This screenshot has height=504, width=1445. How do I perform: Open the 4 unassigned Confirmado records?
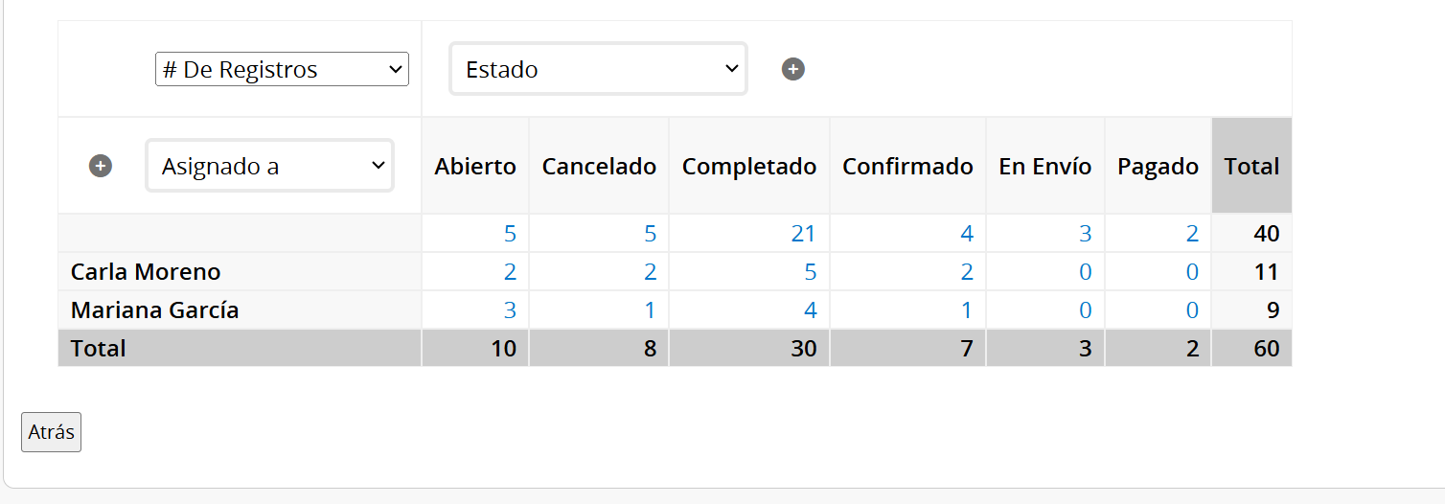click(967, 234)
